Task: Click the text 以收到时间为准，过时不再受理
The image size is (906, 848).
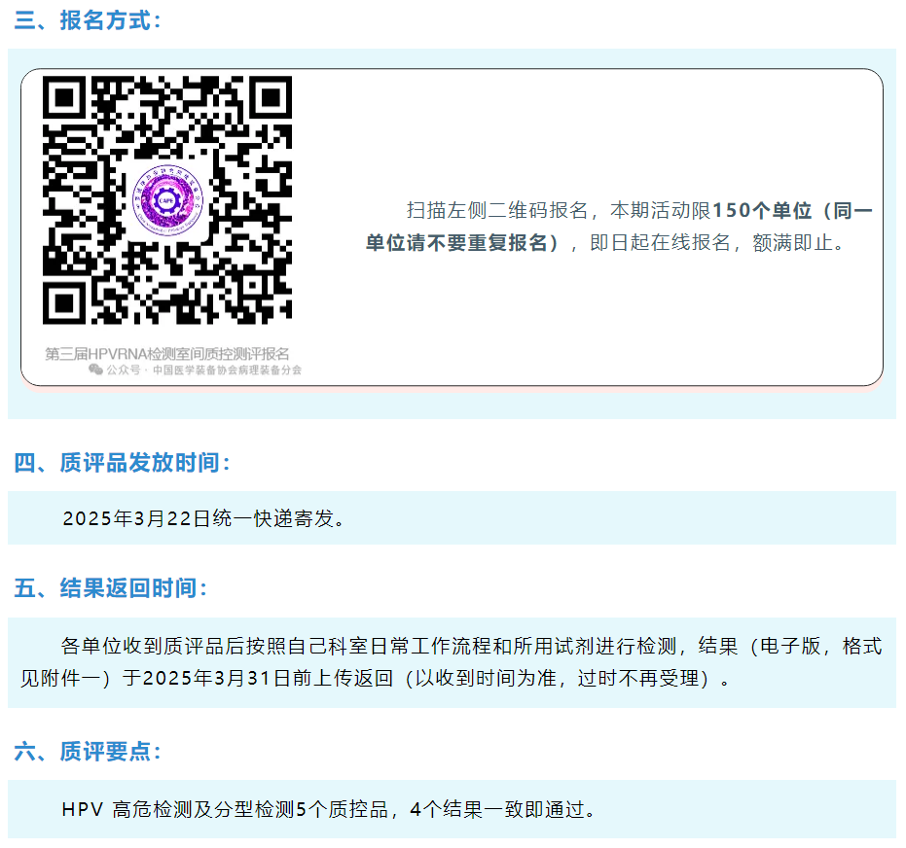Action: coord(559,678)
